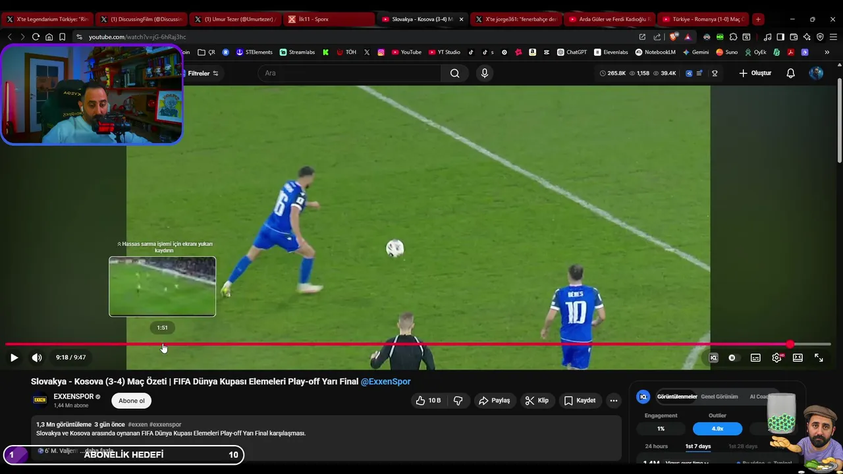Close the Slovakya - Kosova tab
Viewport: 843px width, 474px height.
pos(461,19)
